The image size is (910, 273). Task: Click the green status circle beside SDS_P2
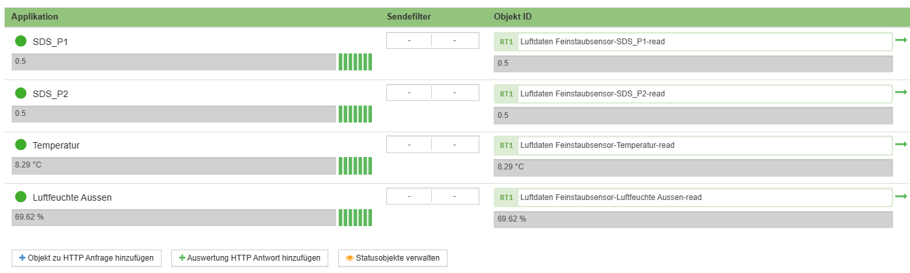coord(21,93)
